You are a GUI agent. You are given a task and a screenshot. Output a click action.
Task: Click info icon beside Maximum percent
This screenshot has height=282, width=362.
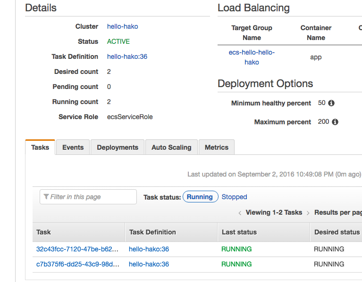click(x=335, y=122)
